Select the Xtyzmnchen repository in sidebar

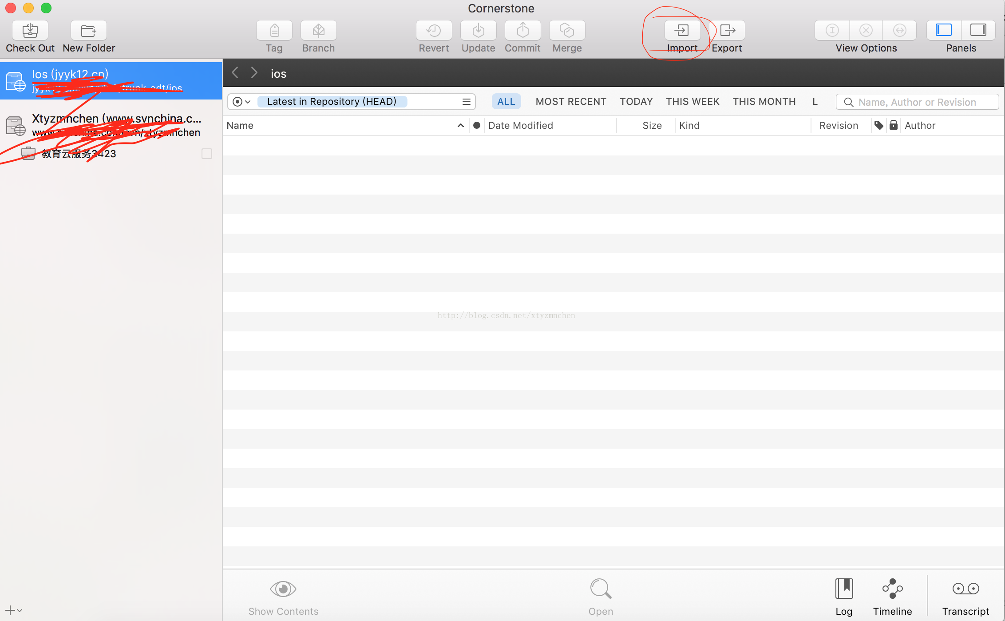[x=111, y=125]
